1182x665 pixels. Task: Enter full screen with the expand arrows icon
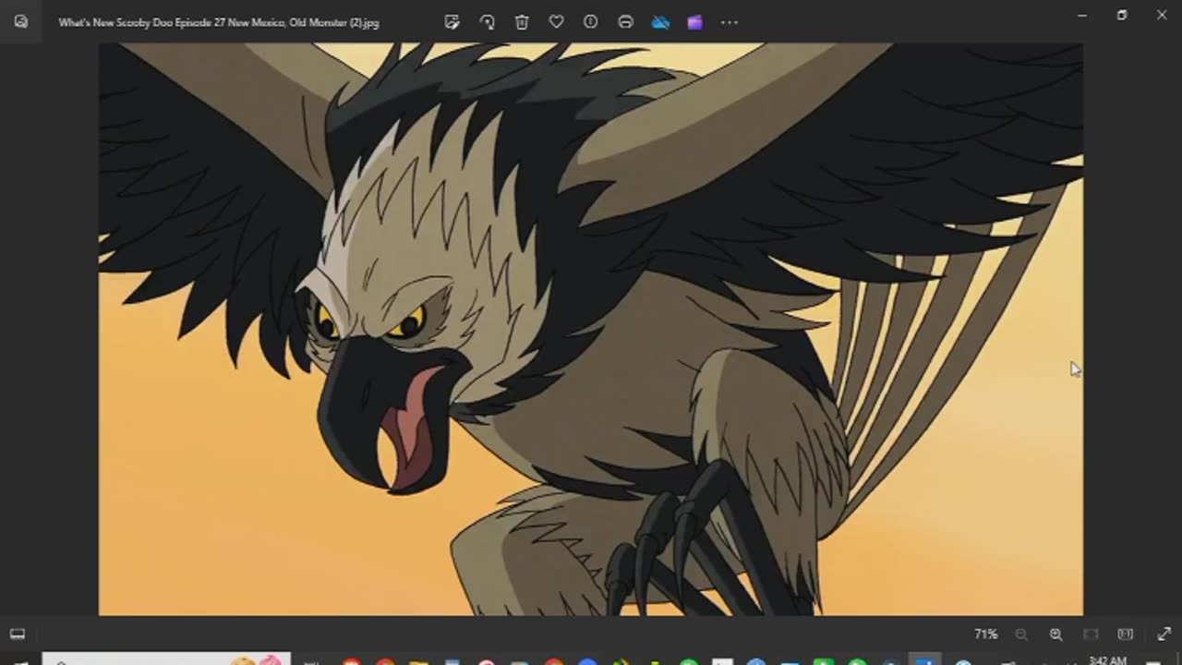click(x=1164, y=635)
